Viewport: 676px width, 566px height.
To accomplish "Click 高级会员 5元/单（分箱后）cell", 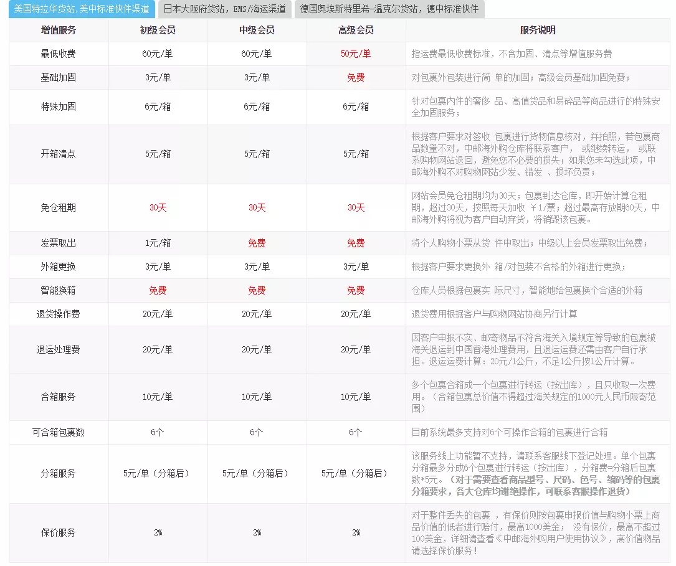I will click(x=356, y=474).
